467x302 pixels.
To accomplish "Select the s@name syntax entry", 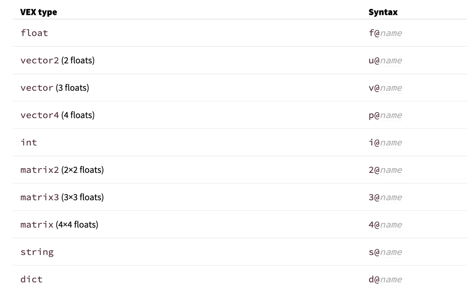I will point(385,252).
